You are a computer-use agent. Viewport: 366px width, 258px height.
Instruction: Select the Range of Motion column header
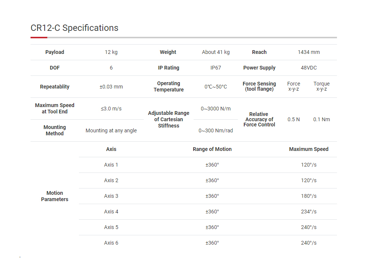coord(212,149)
